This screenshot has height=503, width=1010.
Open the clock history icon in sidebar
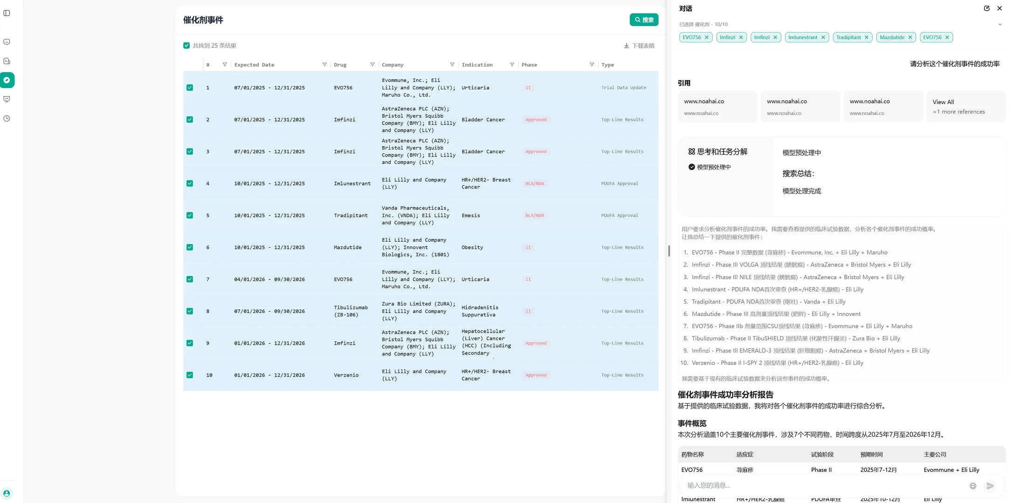click(7, 118)
